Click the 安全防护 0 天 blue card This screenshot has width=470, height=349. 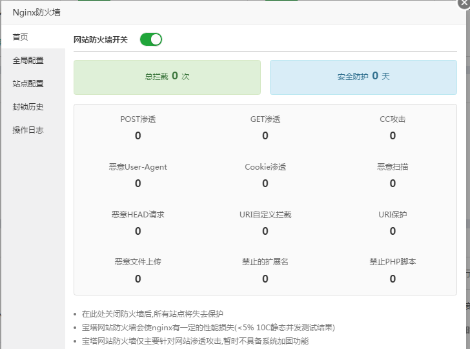(x=363, y=77)
